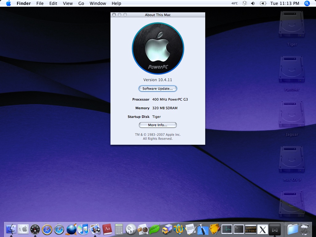Viewport: 316px width, 237px height.
Task: Open the volume control in menu bar
Action: (253, 3)
